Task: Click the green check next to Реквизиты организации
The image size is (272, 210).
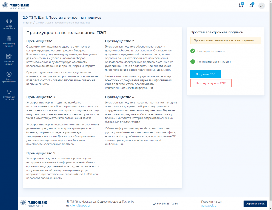Action: click(193, 62)
